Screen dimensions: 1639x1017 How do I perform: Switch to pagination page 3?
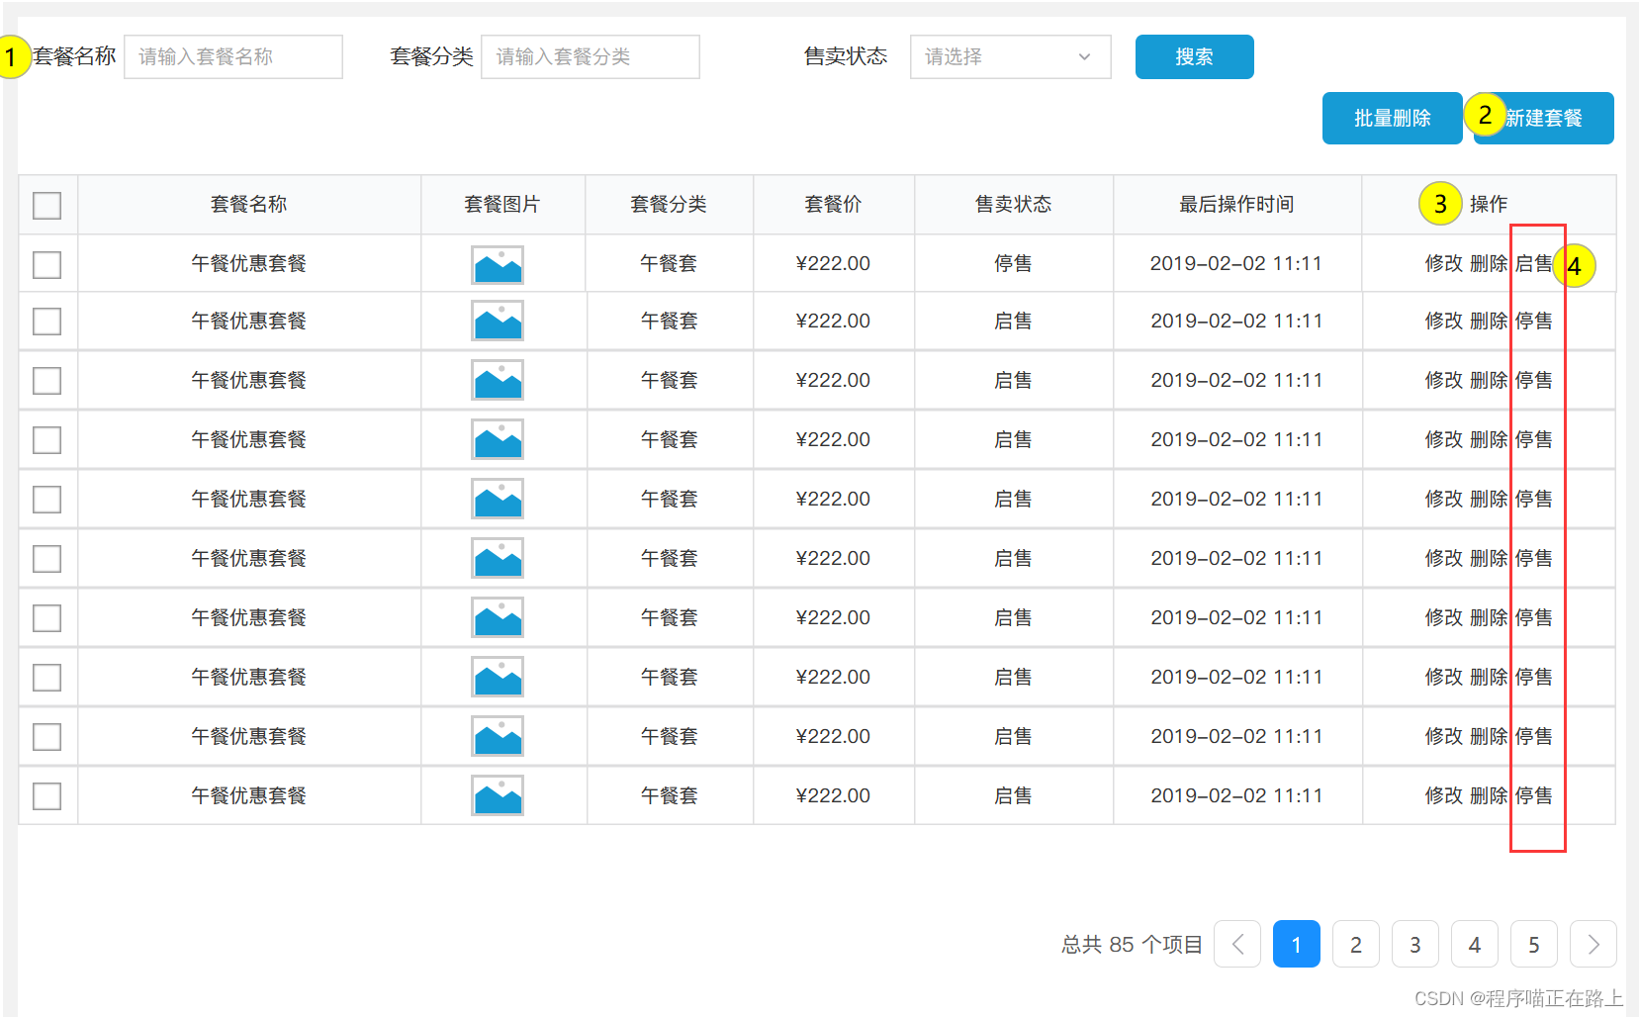coord(1414,944)
